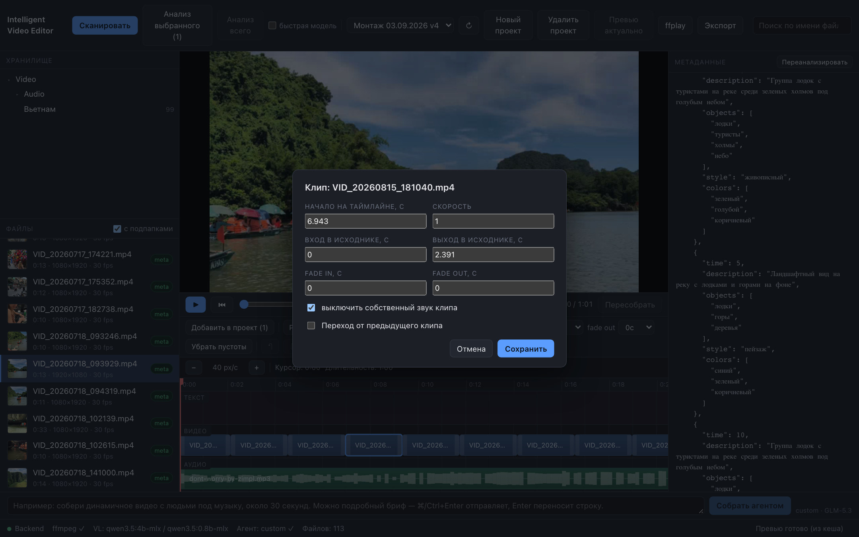
Task: Select the VID_20260718_102139.mp4 thumbnail
Action: point(17,424)
